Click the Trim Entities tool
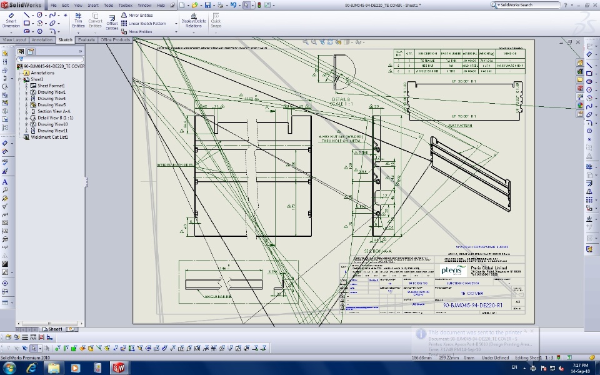Image resolution: width=600 pixels, height=375 pixels. coord(79,20)
